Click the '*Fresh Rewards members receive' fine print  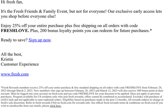[20, 88]
